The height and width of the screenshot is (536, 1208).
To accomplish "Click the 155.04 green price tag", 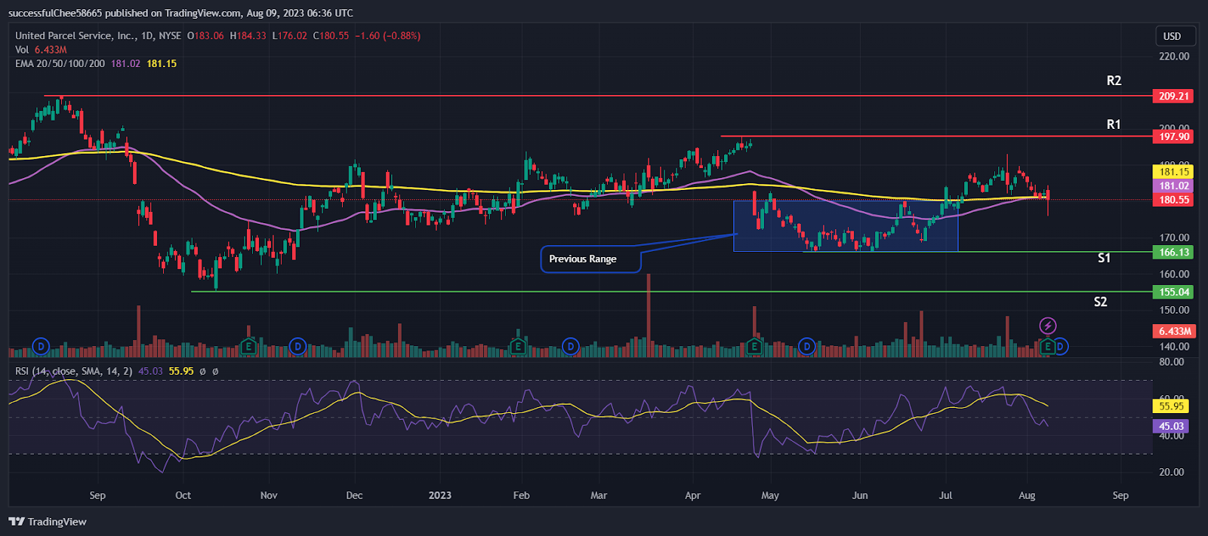I will point(1174,292).
